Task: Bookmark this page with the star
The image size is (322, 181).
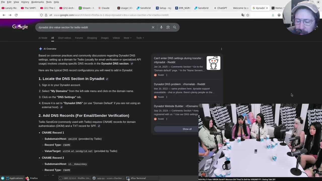Action: [x=248, y=15]
